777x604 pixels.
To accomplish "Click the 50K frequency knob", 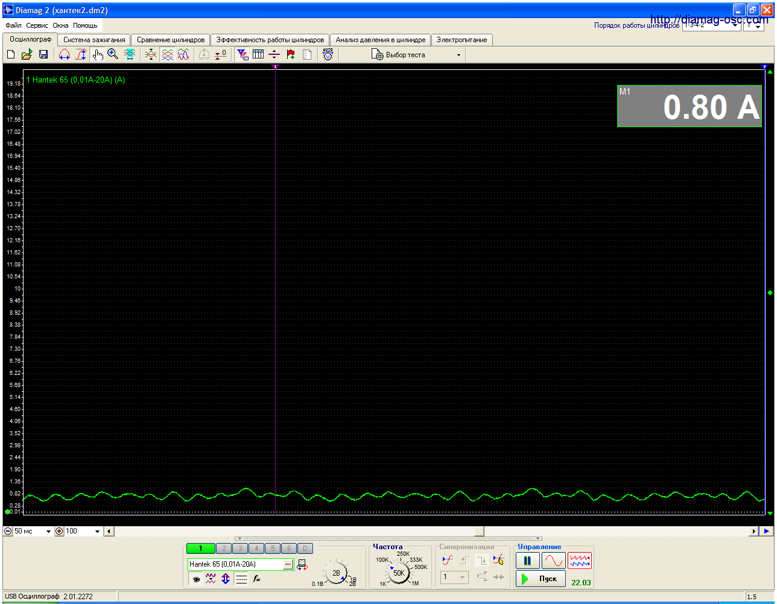I will (399, 573).
